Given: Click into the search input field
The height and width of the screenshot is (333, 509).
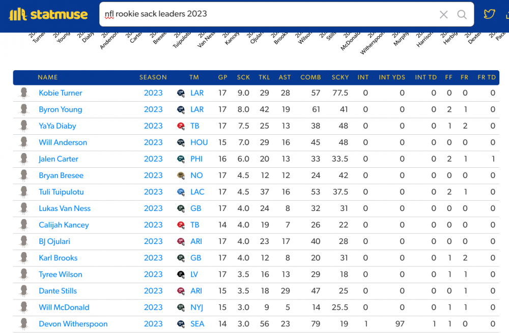Looking at the screenshot, I should [x=265, y=14].
